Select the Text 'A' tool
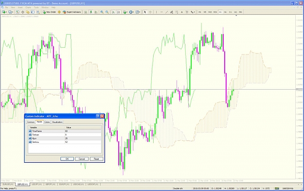Screen dimensions: 304x191 [x=182, y=12]
